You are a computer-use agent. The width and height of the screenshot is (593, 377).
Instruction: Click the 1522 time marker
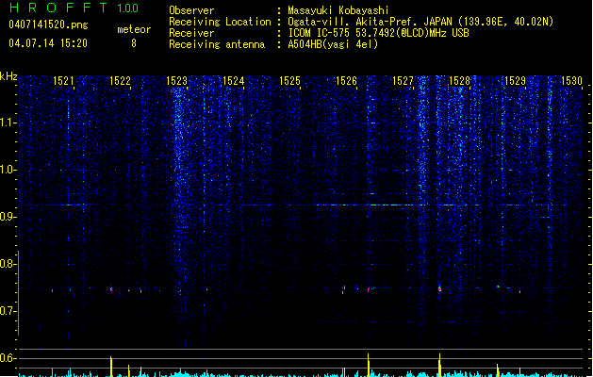(x=120, y=80)
